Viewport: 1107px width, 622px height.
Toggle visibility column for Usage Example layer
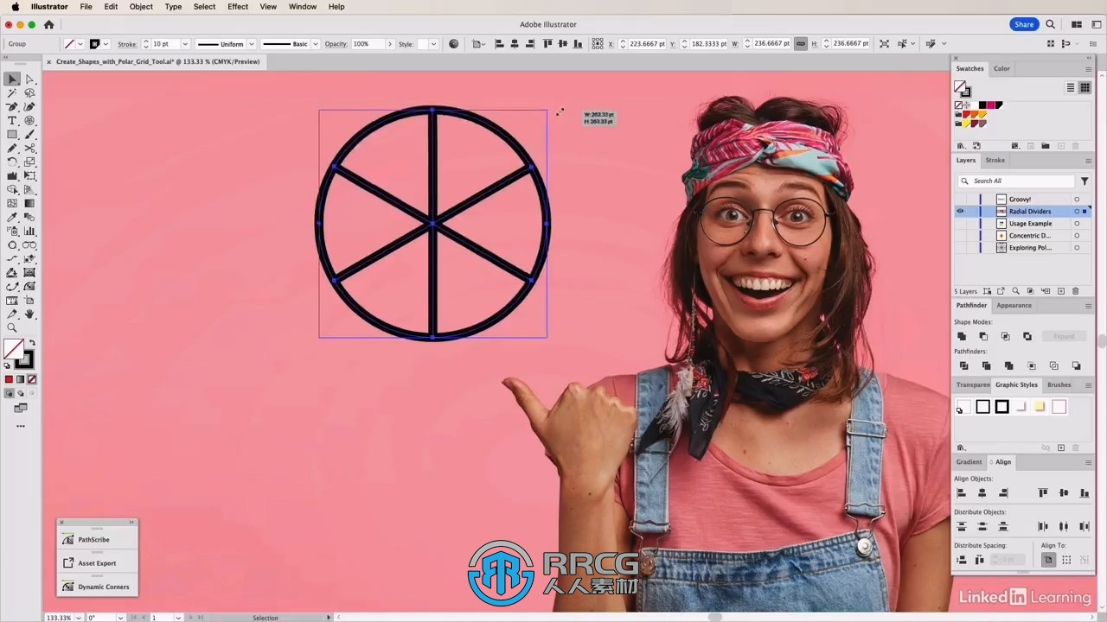tap(960, 223)
